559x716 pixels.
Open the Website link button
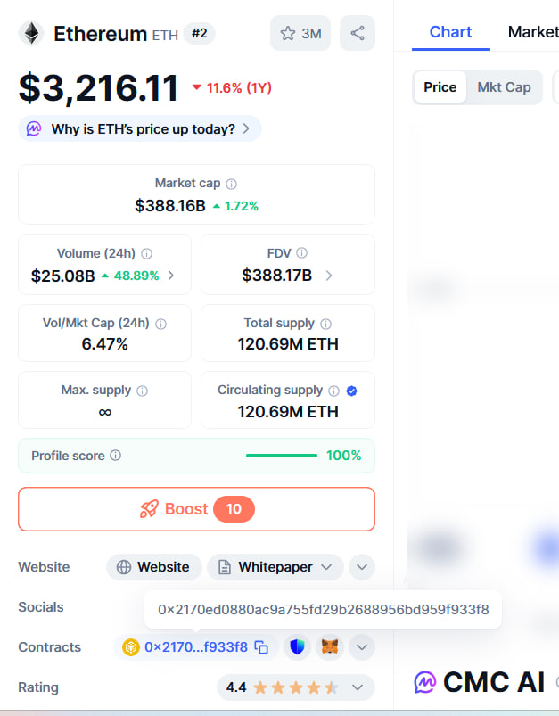[x=154, y=567]
